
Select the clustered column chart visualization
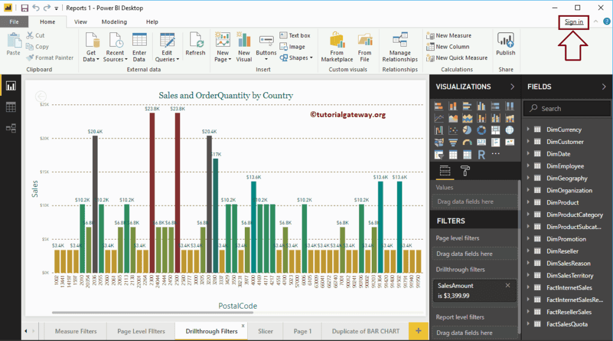click(x=481, y=106)
